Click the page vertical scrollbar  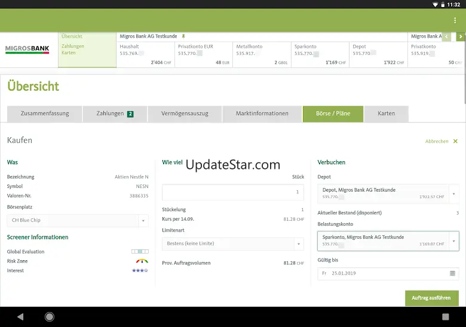[465, 68]
